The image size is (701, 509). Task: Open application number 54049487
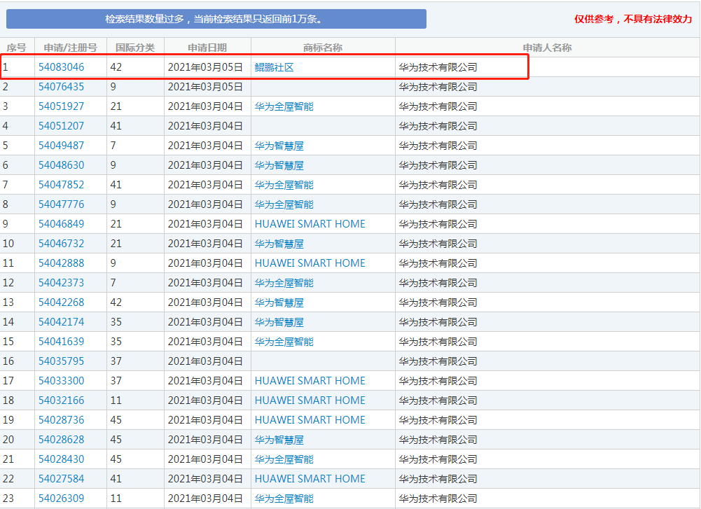[x=61, y=146]
